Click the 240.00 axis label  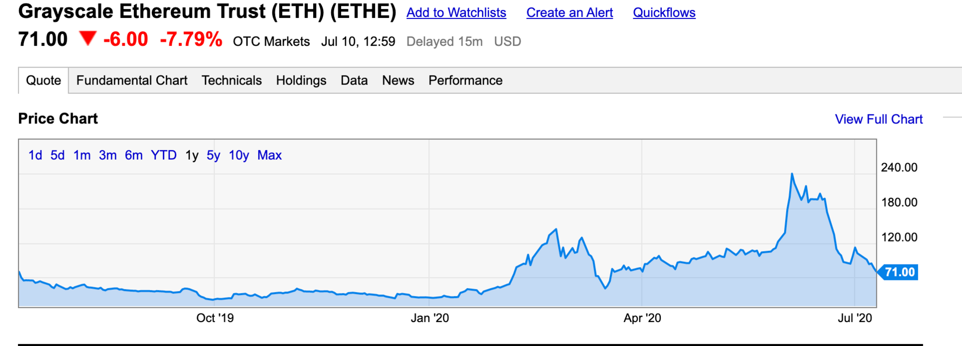[899, 167]
